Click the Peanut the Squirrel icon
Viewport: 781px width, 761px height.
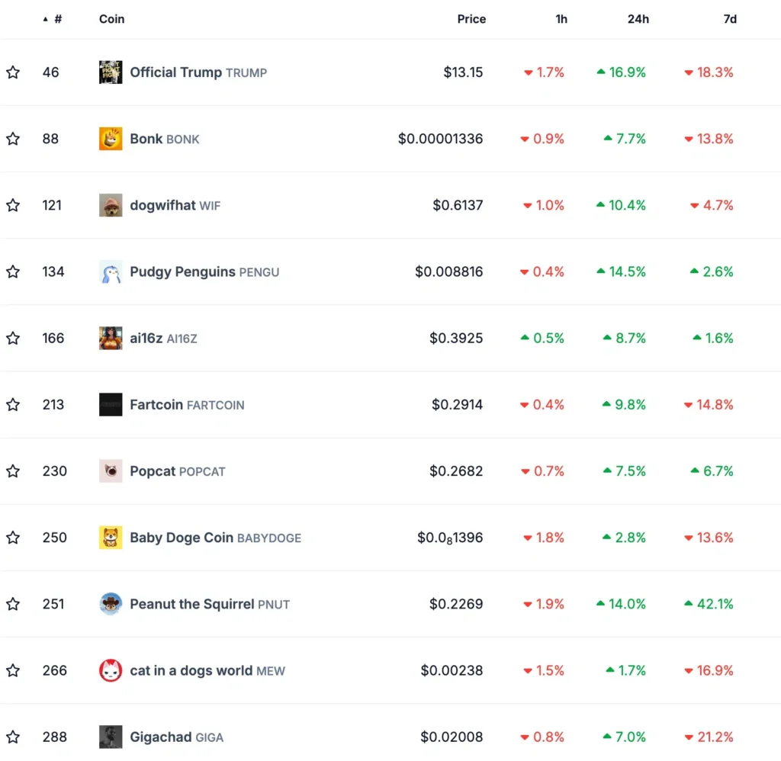(111, 604)
